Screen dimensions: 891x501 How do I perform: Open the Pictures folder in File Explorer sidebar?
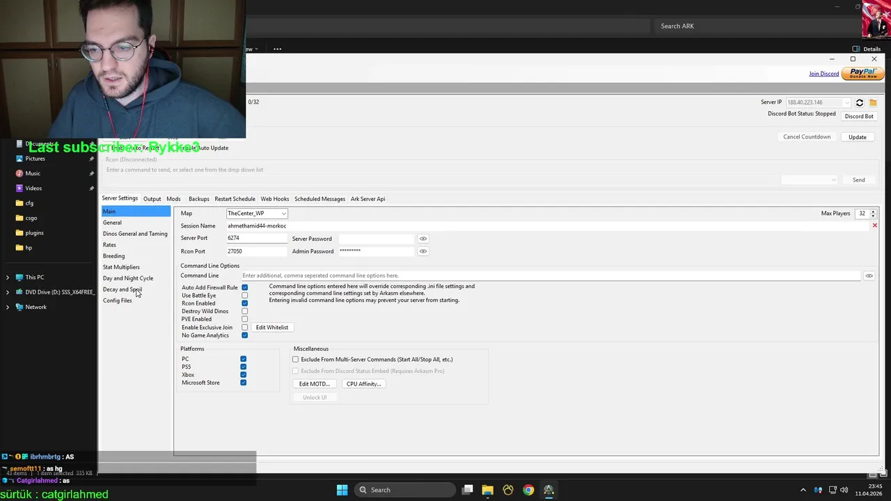click(35, 159)
